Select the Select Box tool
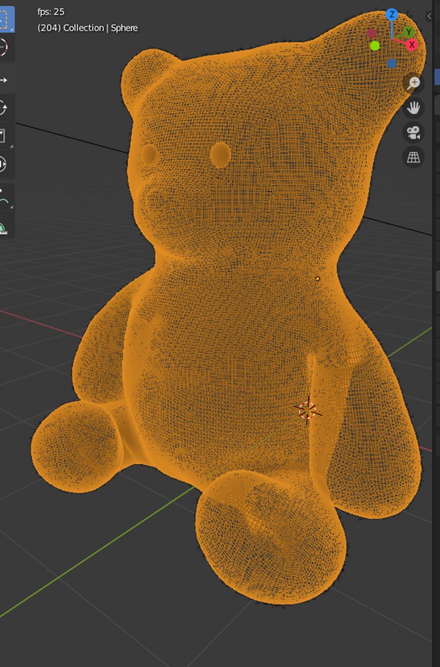The image size is (440, 667). pos(6,19)
